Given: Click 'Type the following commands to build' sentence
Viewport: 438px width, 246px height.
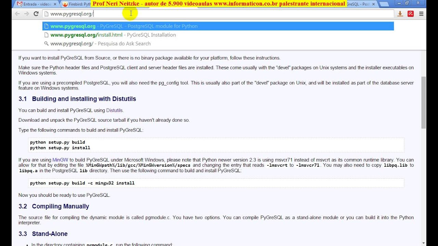Looking at the screenshot, I should [x=81, y=130].
